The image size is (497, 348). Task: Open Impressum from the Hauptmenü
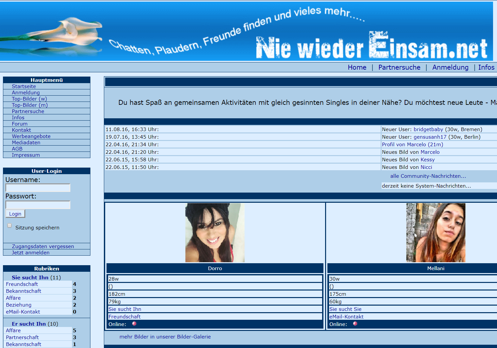[x=26, y=155]
